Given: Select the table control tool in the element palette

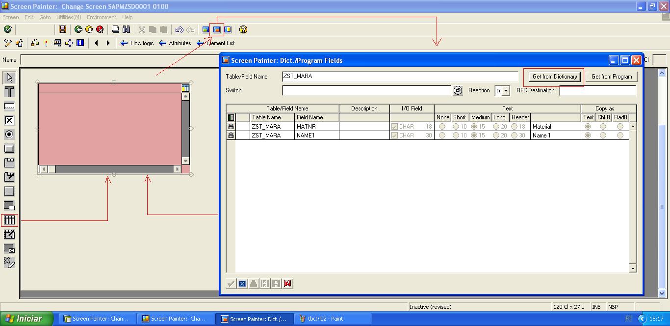Looking at the screenshot, I should pos(9,220).
